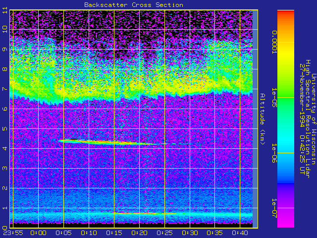This screenshot has width=317, height=238.
Task: Click the altitude tick label 1
Action: (x=5, y=208)
